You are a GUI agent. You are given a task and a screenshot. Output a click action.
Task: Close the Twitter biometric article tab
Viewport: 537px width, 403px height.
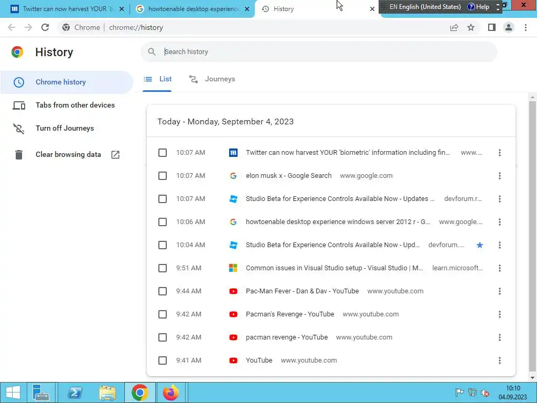(x=122, y=9)
